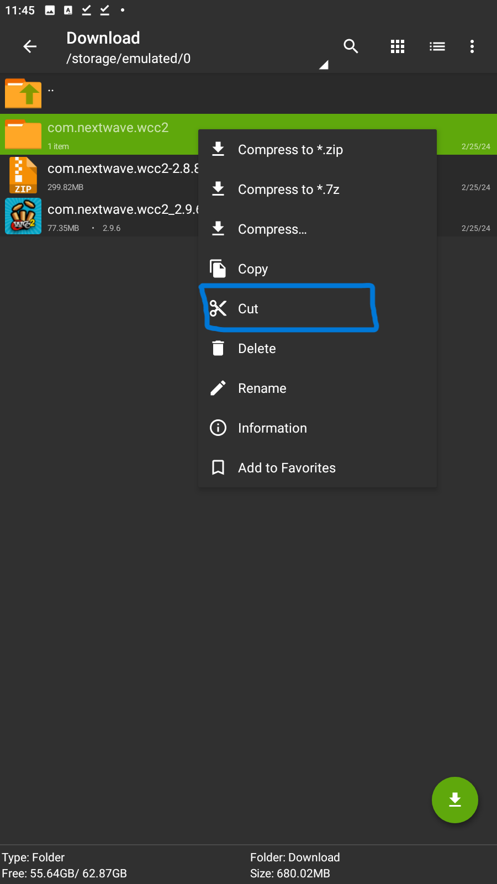This screenshot has width=497, height=884.
Task: Switch to list view icon
Action: coord(437,47)
